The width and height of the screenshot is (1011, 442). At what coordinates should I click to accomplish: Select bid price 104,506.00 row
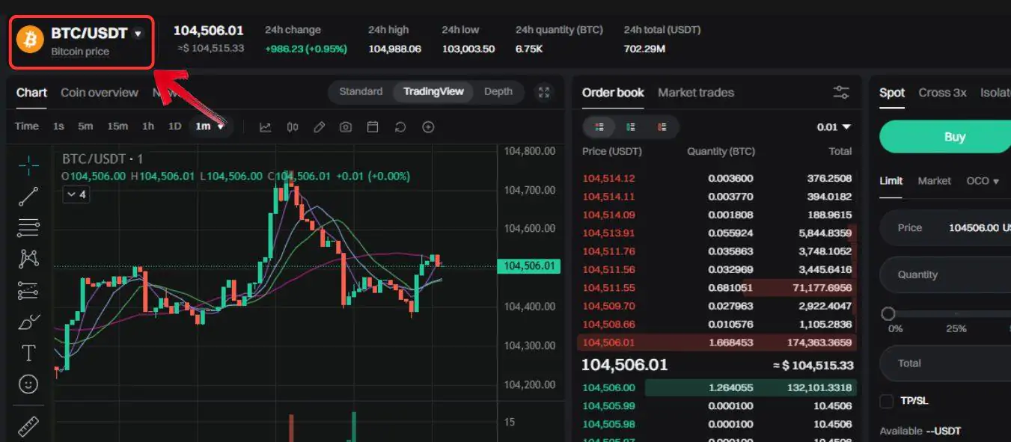coord(717,387)
